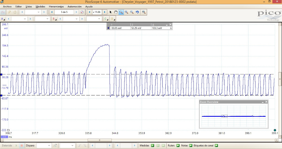Image resolution: width=282 pixels, height=149 pixels.
Task: Toggle Rulers legend display
Action: click(178, 146)
